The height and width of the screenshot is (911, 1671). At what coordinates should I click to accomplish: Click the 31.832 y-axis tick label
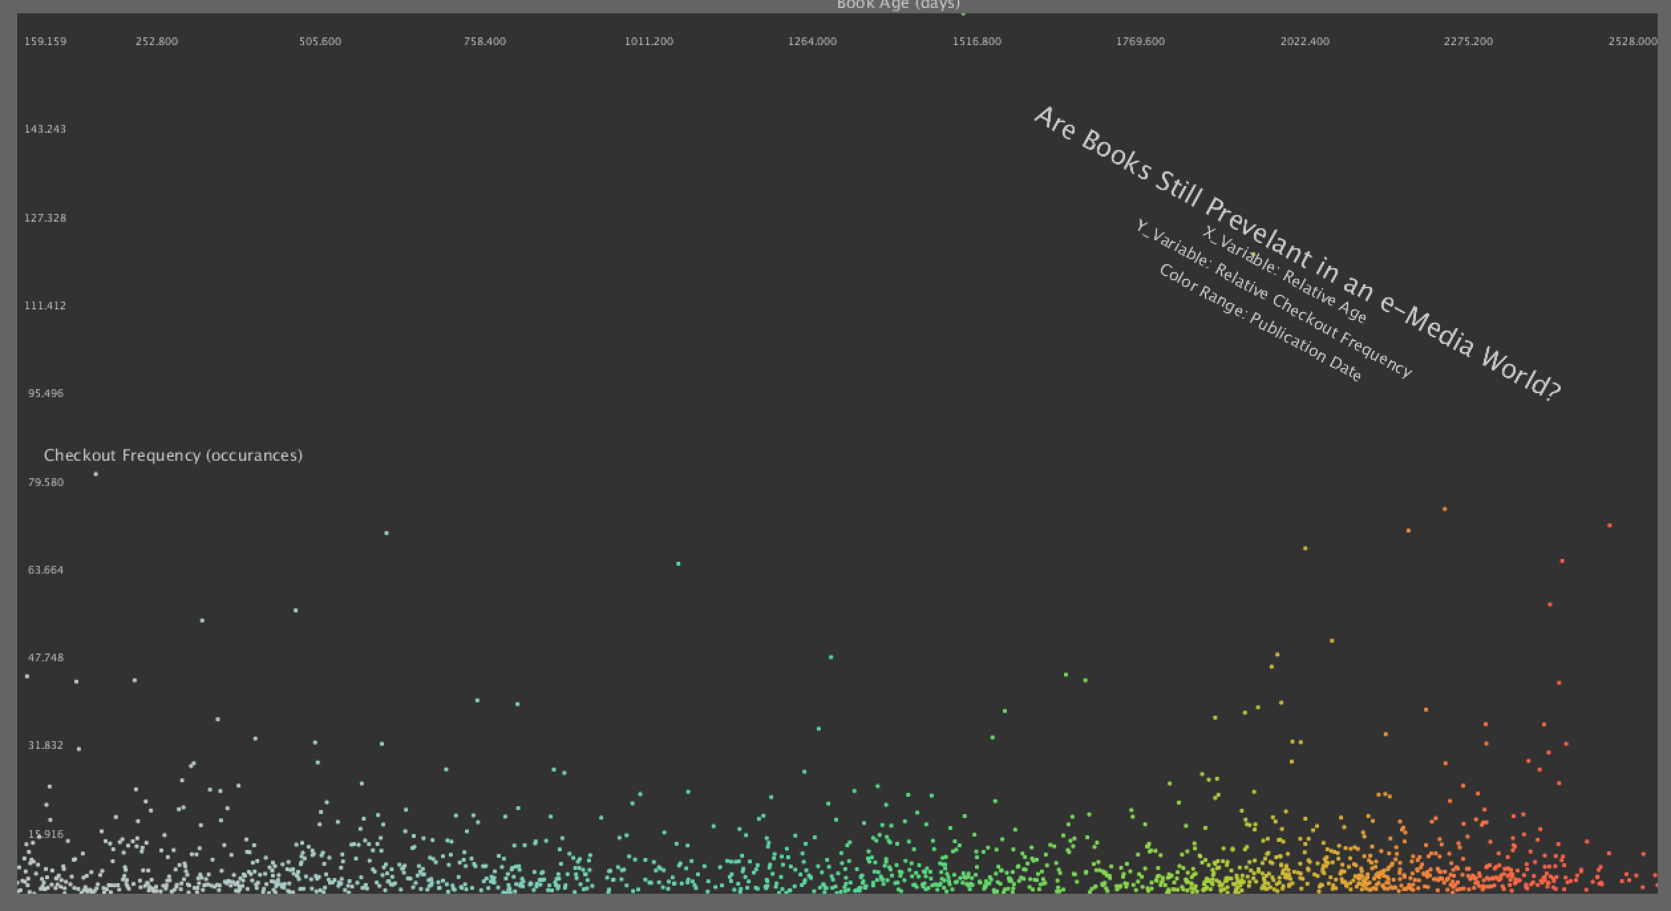46,745
